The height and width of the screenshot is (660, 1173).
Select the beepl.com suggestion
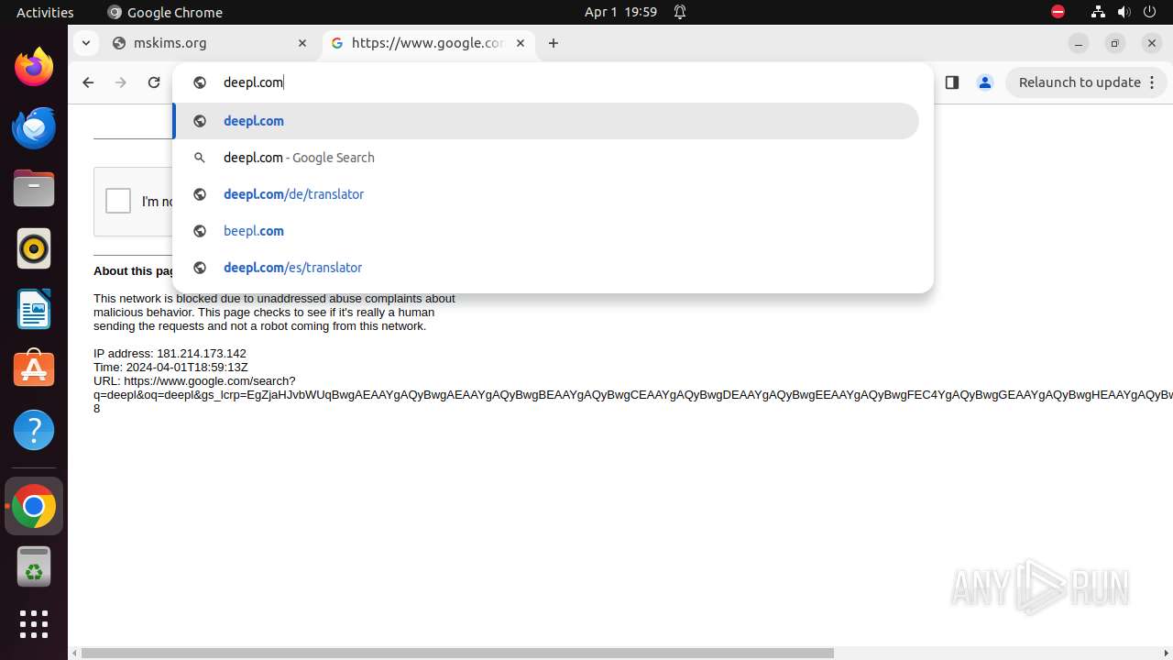click(546, 231)
